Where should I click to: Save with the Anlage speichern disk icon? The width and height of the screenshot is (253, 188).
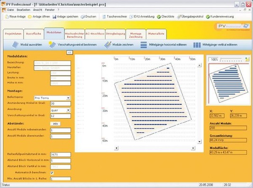[54, 17]
